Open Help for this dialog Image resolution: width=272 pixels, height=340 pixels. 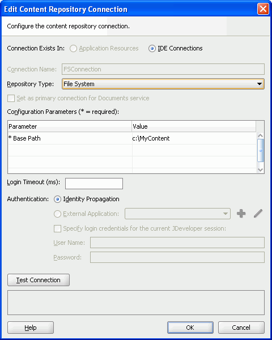pyautogui.click(x=31, y=328)
